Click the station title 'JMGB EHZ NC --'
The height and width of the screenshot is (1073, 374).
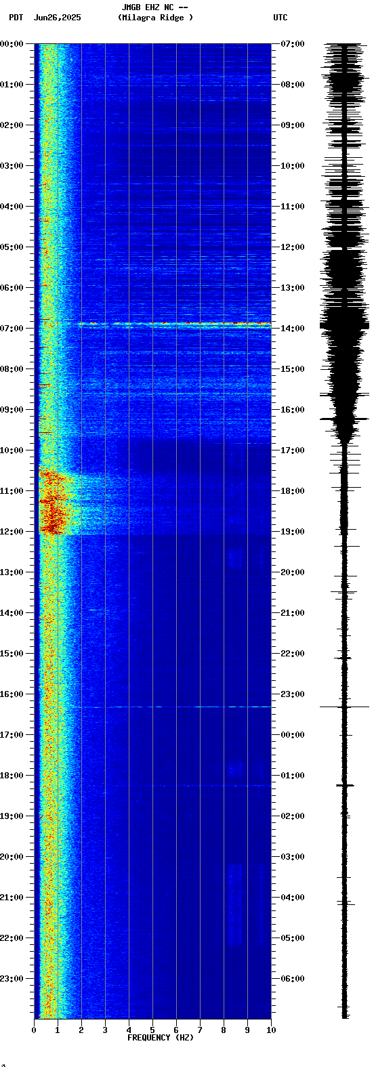coord(154,7)
